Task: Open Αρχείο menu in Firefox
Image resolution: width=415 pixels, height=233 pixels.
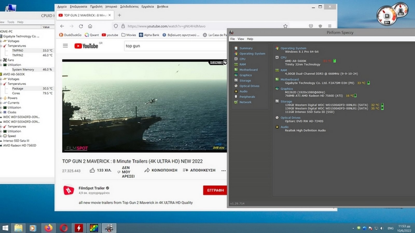Action: coord(62,7)
